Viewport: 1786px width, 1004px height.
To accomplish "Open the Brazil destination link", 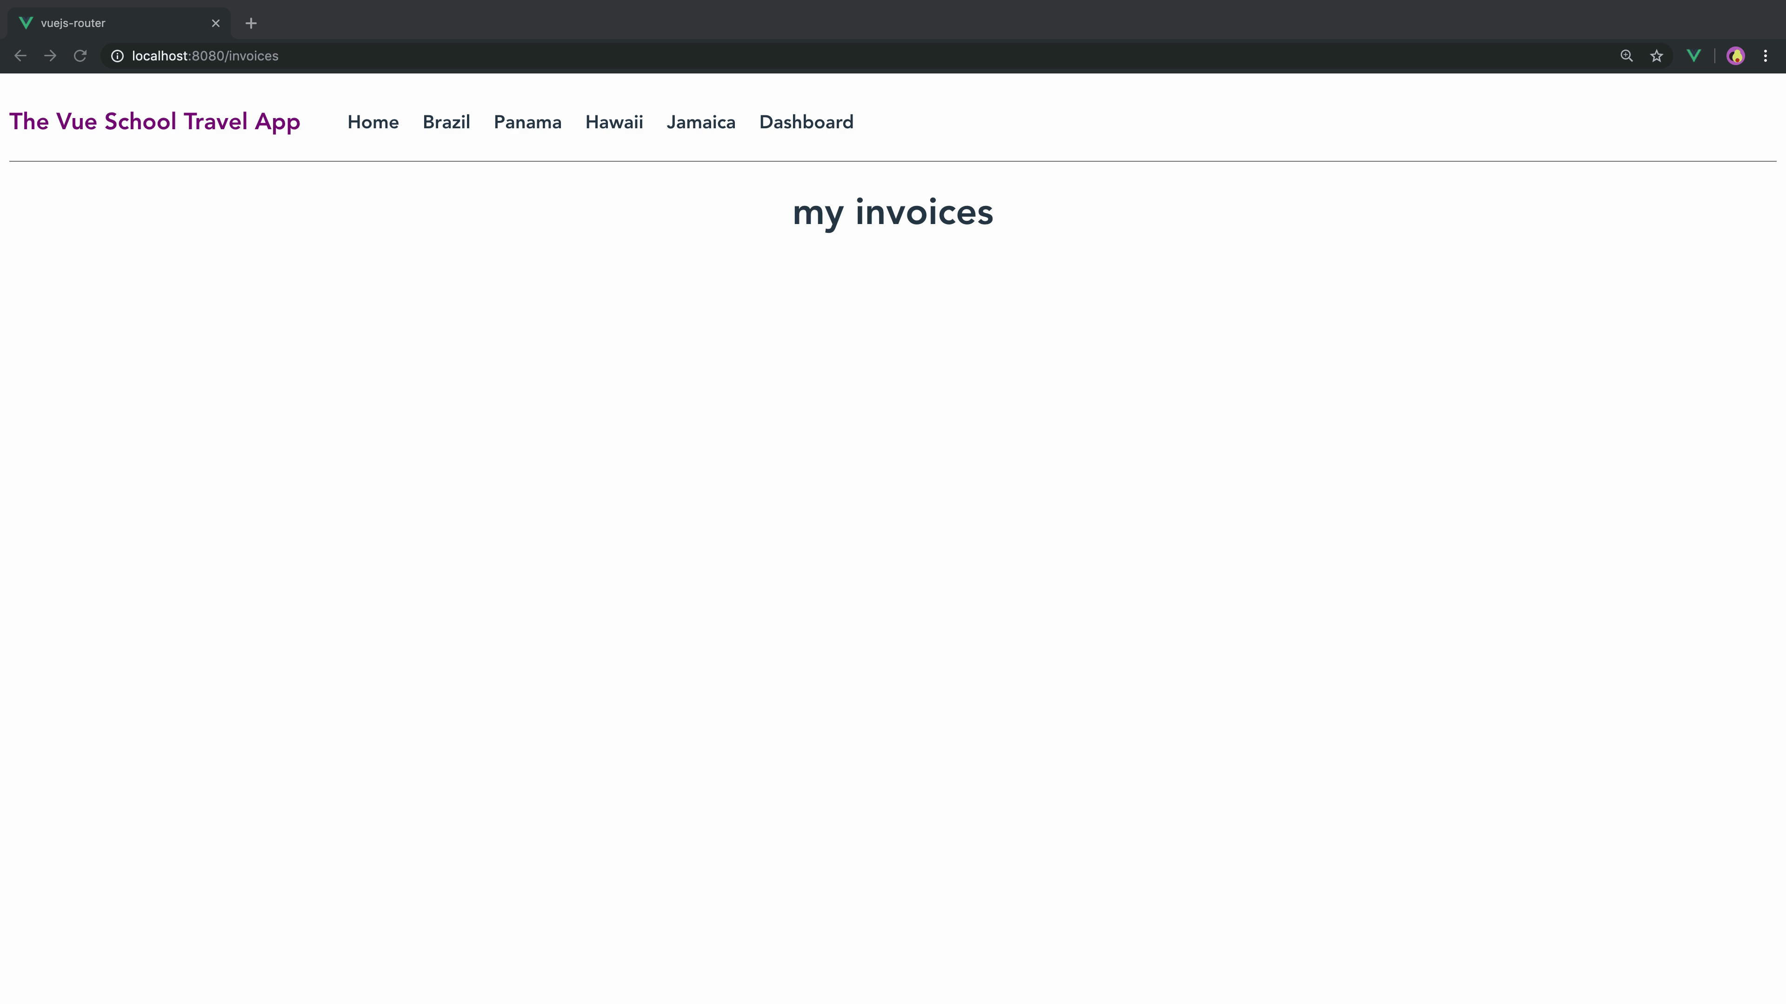I will point(446,123).
